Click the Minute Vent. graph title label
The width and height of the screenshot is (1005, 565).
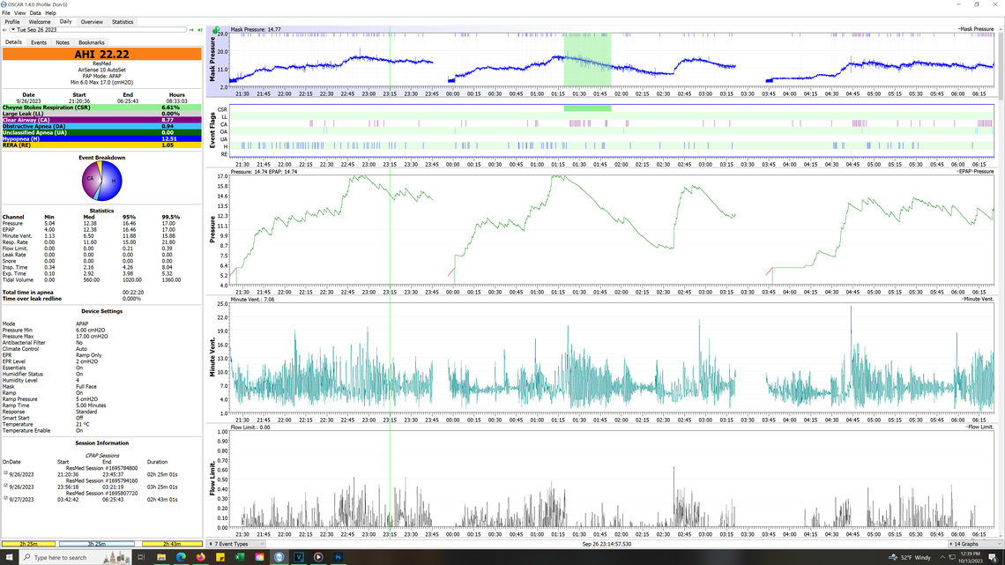coord(212,357)
